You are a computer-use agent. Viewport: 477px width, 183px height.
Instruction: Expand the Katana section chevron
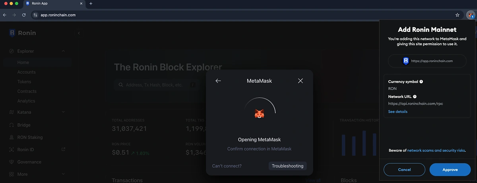point(63,112)
